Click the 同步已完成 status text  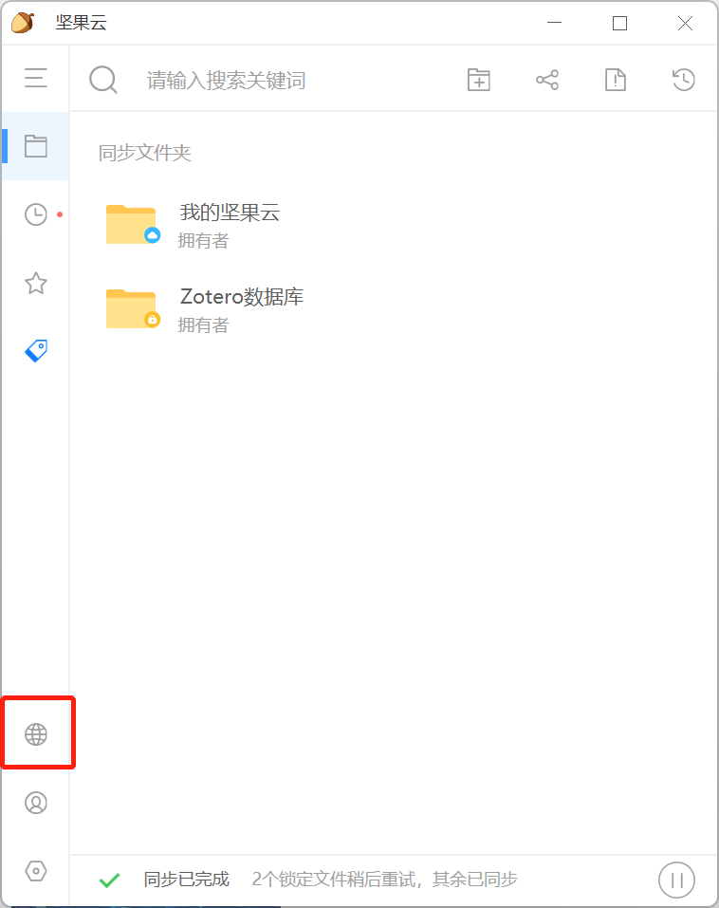coord(187,879)
